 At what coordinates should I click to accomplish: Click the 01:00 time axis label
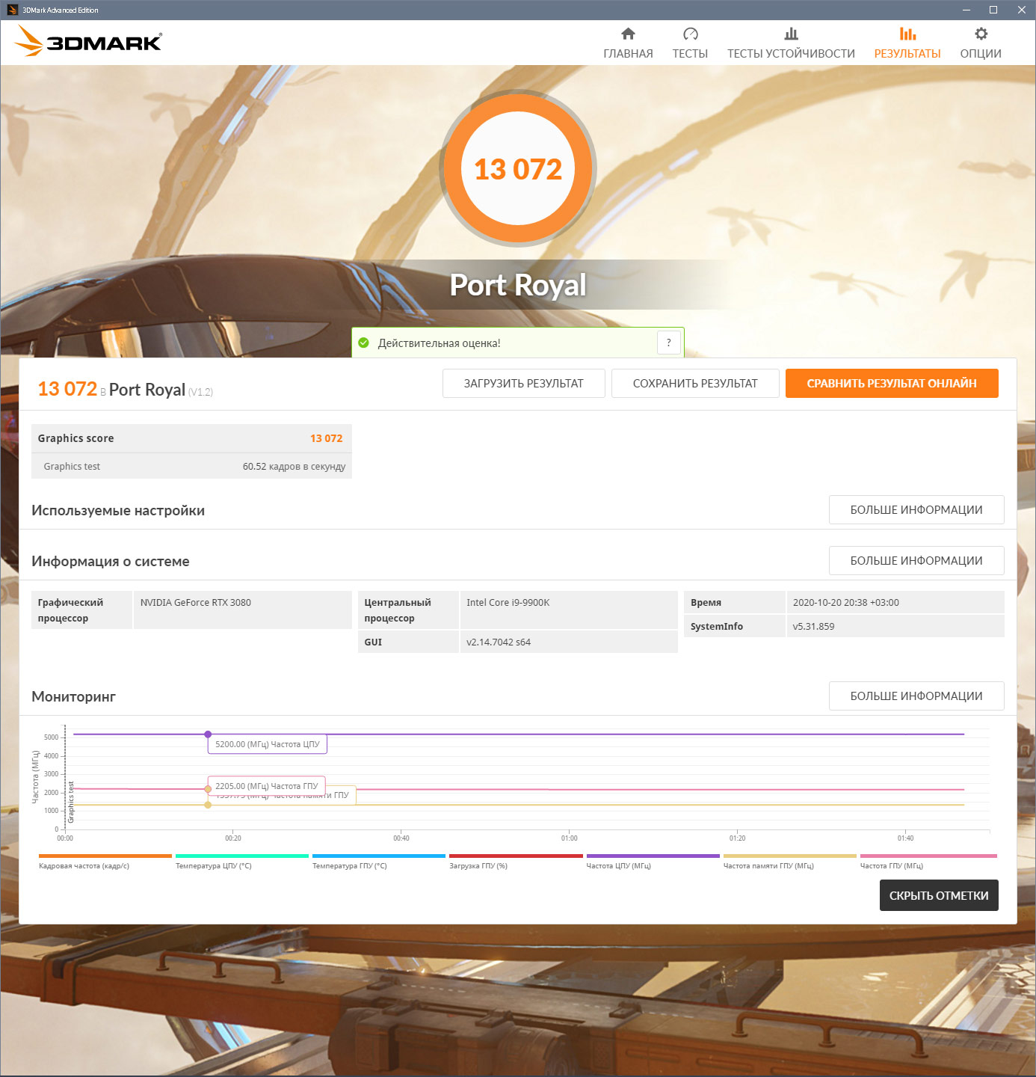click(x=570, y=838)
